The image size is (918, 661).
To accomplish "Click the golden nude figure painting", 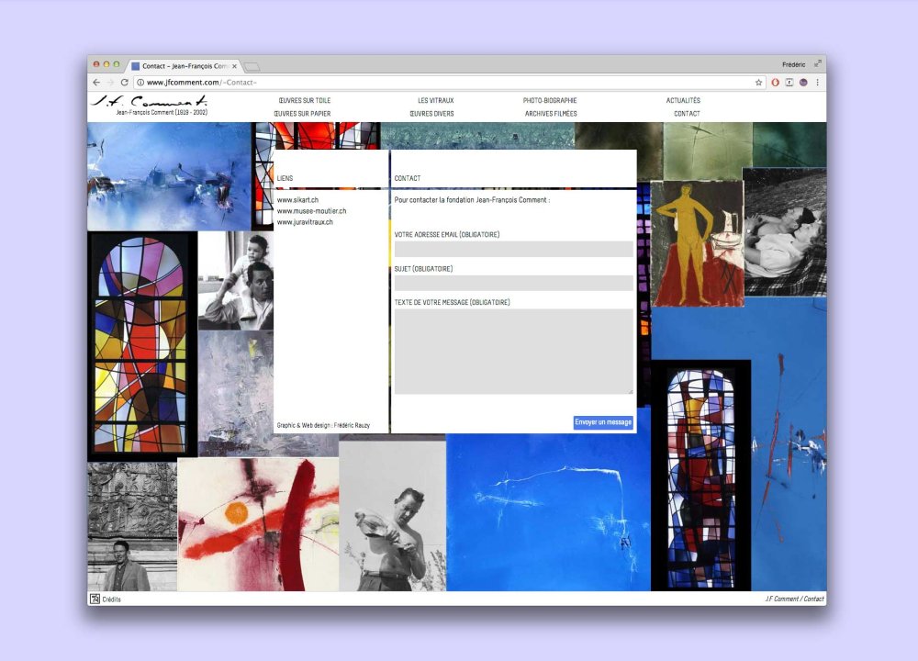I will (x=697, y=243).
